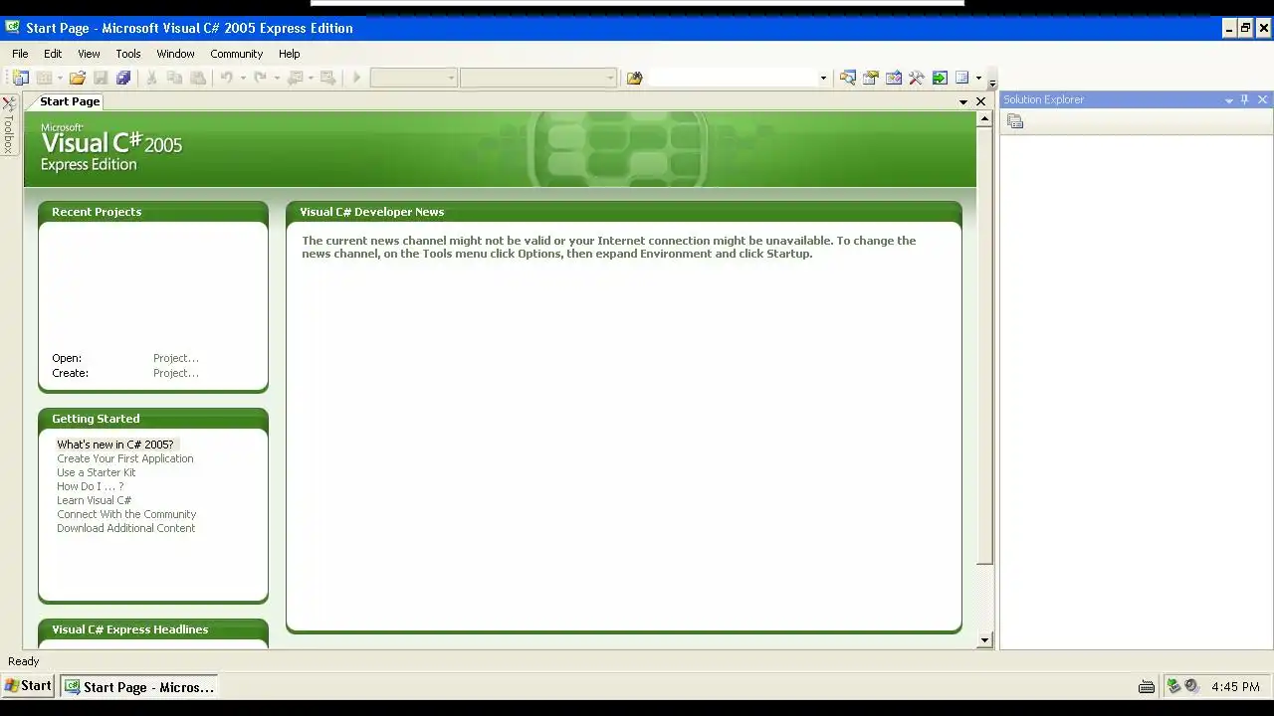
Task: Click the Start Debugging play icon
Action: point(356,78)
